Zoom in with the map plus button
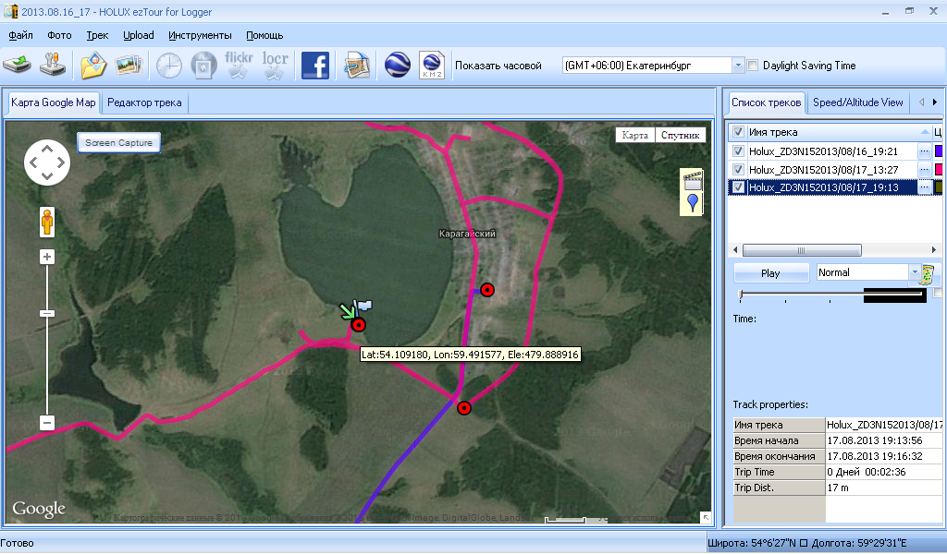The image size is (947, 554). click(47, 257)
